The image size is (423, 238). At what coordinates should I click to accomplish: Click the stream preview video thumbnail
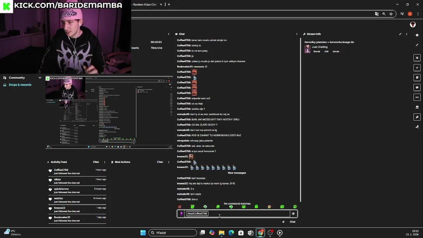click(x=109, y=112)
